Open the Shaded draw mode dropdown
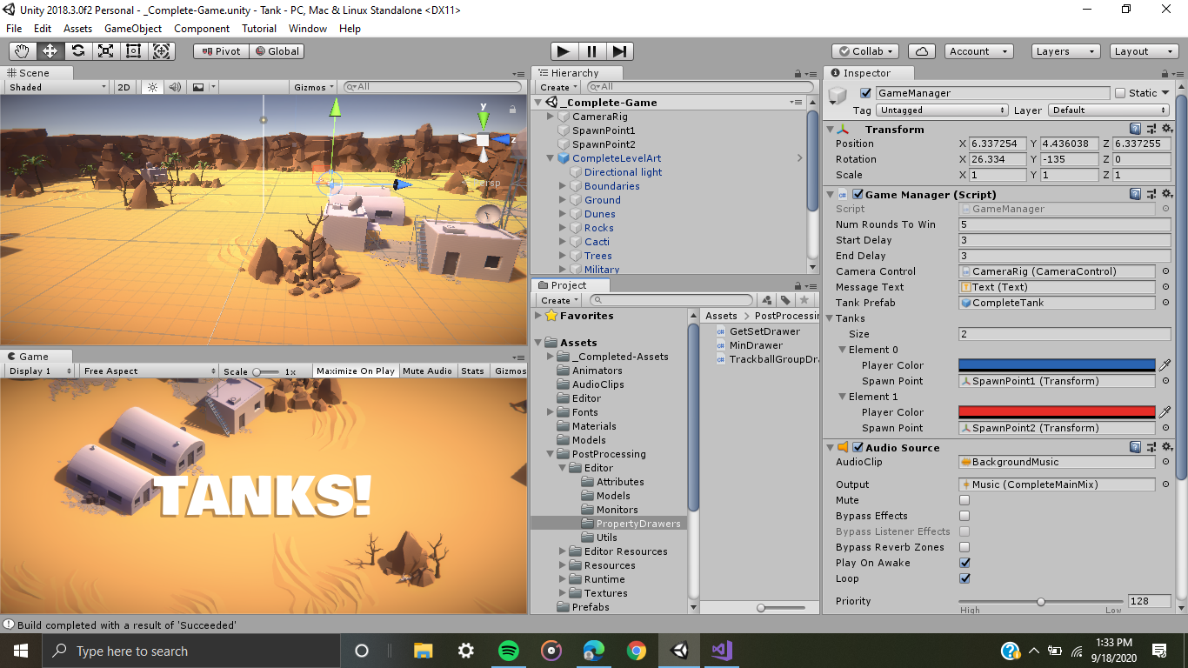The height and width of the screenshot is (668, 1188). (57, 87)
